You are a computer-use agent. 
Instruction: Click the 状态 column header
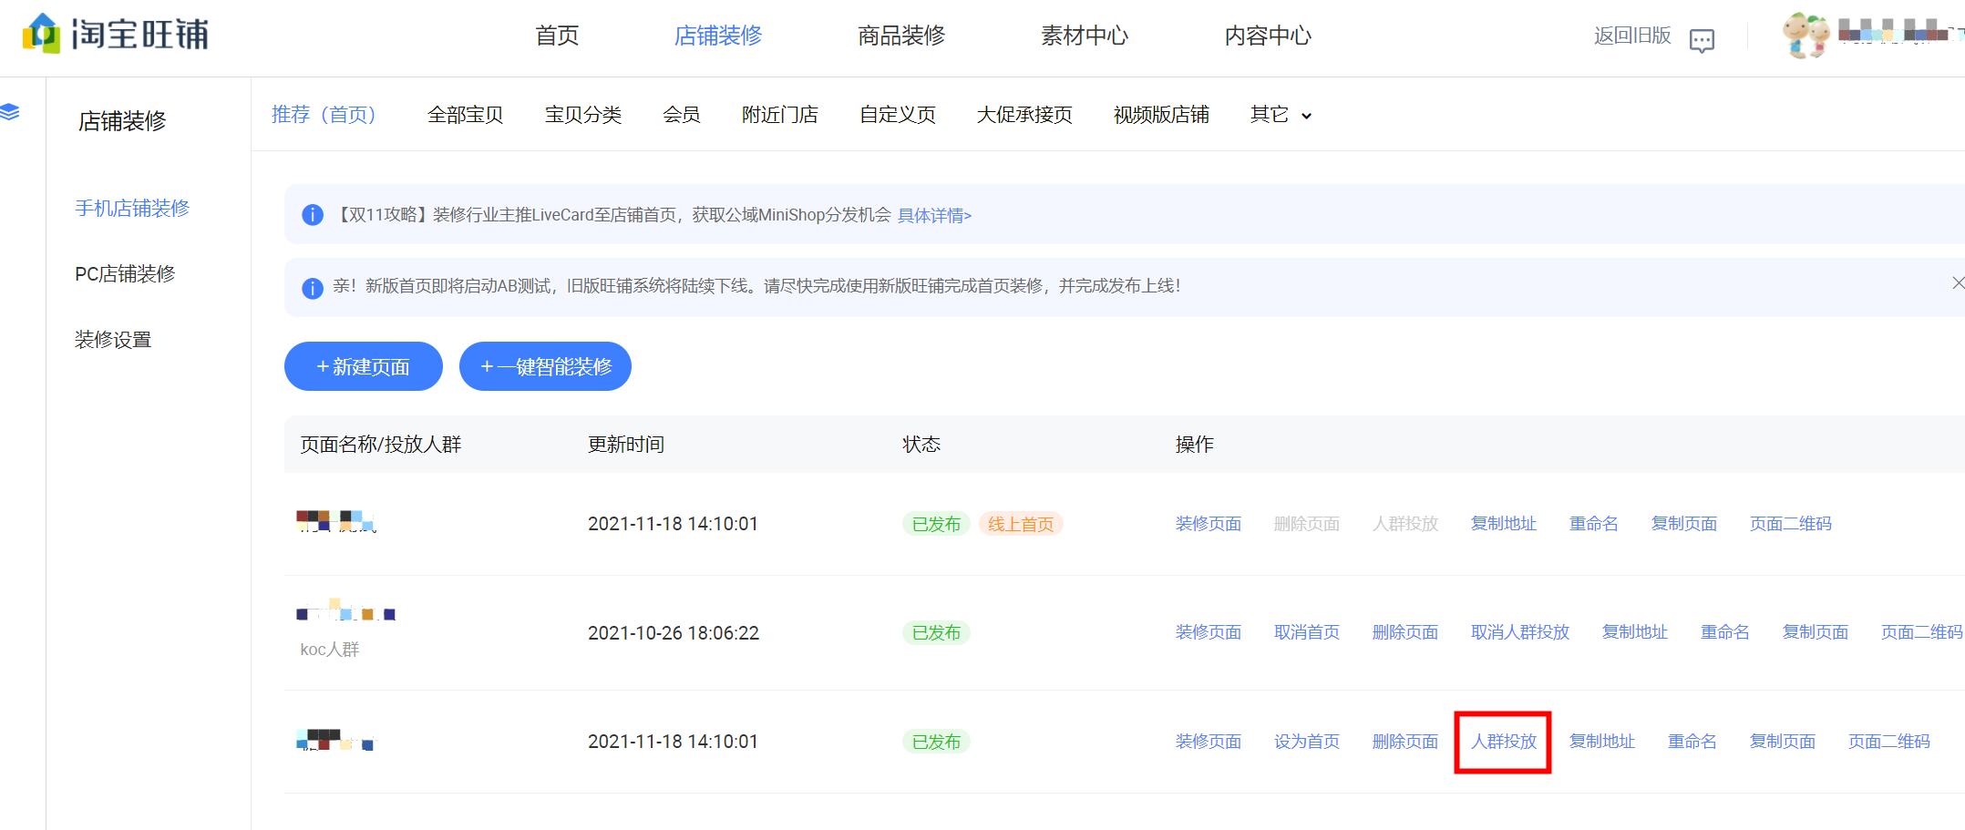(921, 445)
